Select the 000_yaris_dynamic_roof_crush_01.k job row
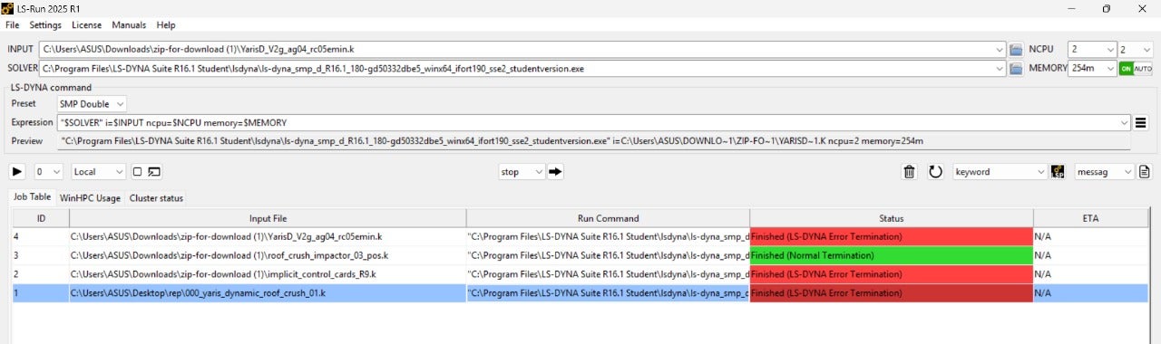 tap(580, 293)
